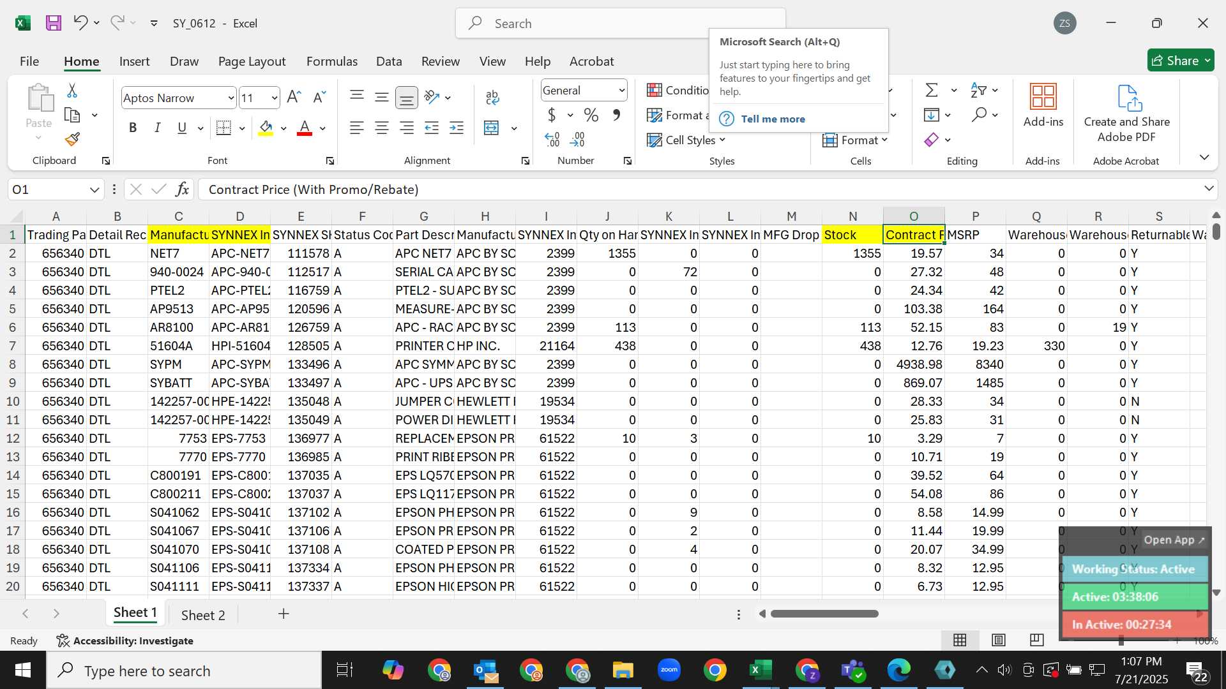Decrease indent of cell content

coord(432,128)
